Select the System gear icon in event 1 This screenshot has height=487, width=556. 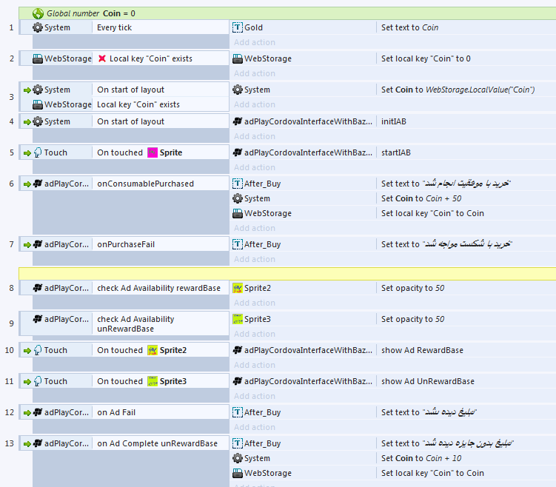[38, 27]
